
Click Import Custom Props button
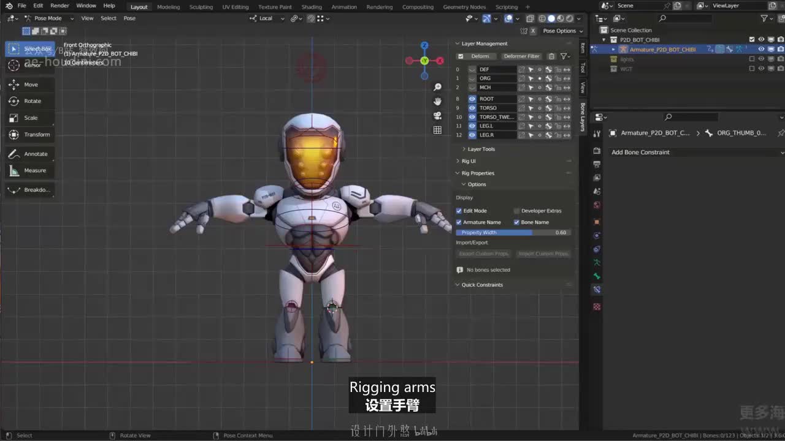[543, 254]
